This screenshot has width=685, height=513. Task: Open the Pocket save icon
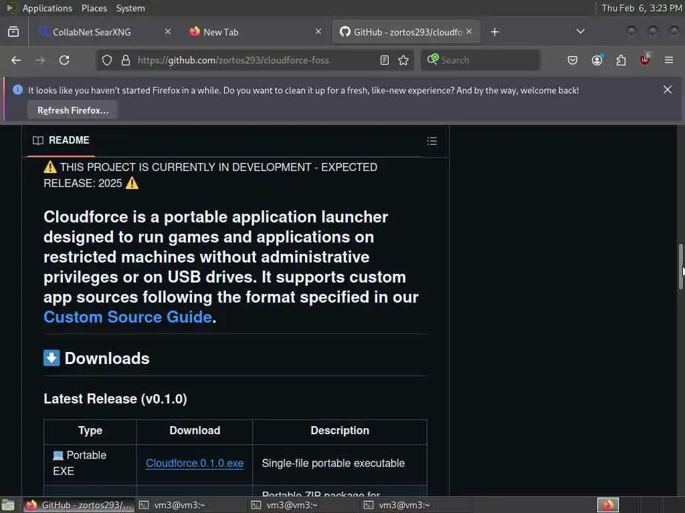click(573, 60)
